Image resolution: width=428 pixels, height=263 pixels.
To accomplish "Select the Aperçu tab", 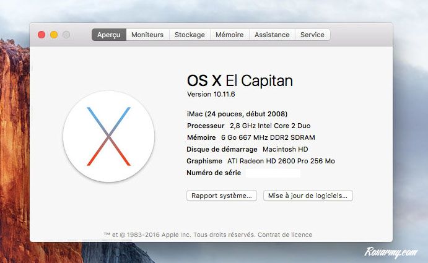I will pos(108,35).
